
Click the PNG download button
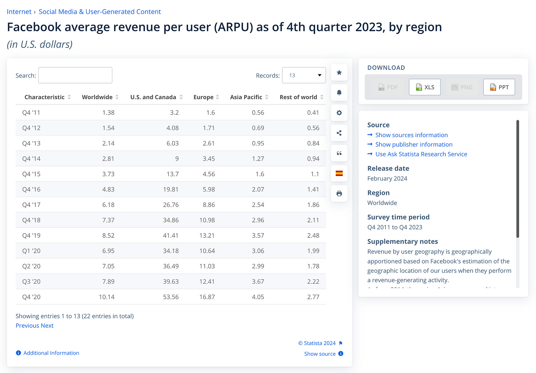(462, 87)
